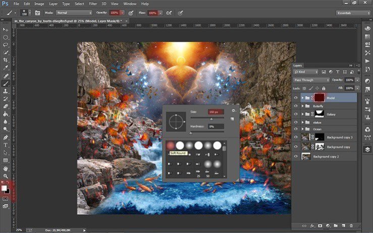Select the Zoom tool in toolbar

[6, 176]
